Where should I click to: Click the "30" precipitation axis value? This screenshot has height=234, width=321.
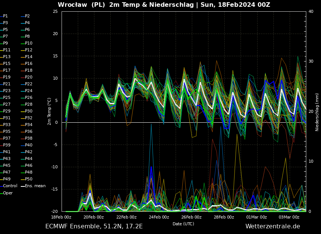tap(311, 62)
